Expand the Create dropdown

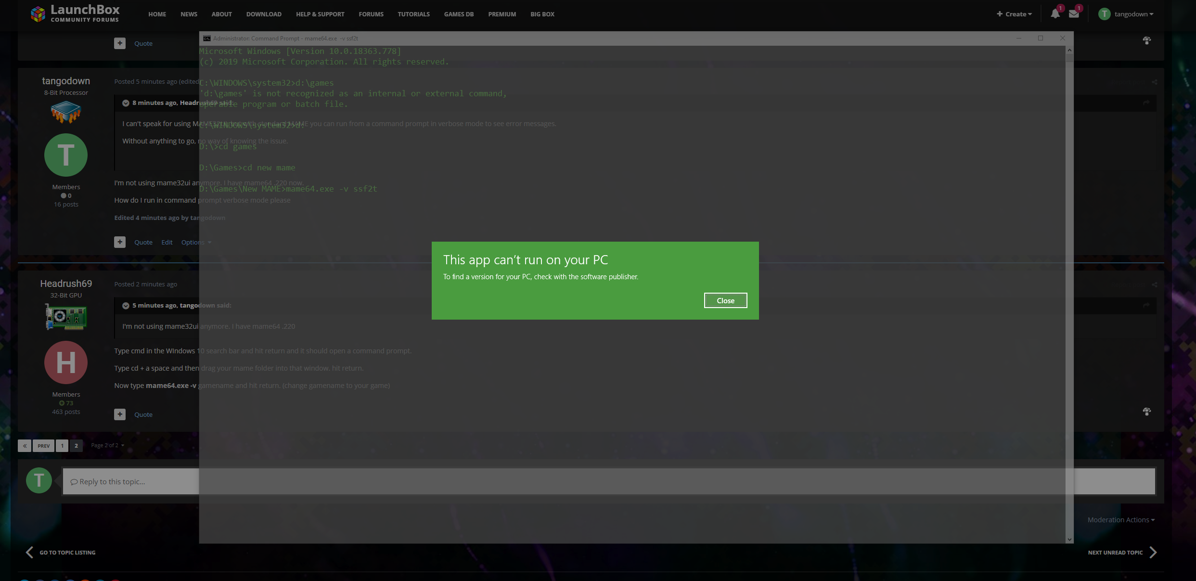(1014, 14)
